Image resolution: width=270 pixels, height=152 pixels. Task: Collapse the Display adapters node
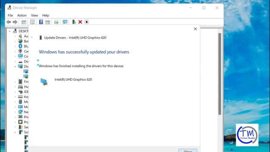[15, 67]
